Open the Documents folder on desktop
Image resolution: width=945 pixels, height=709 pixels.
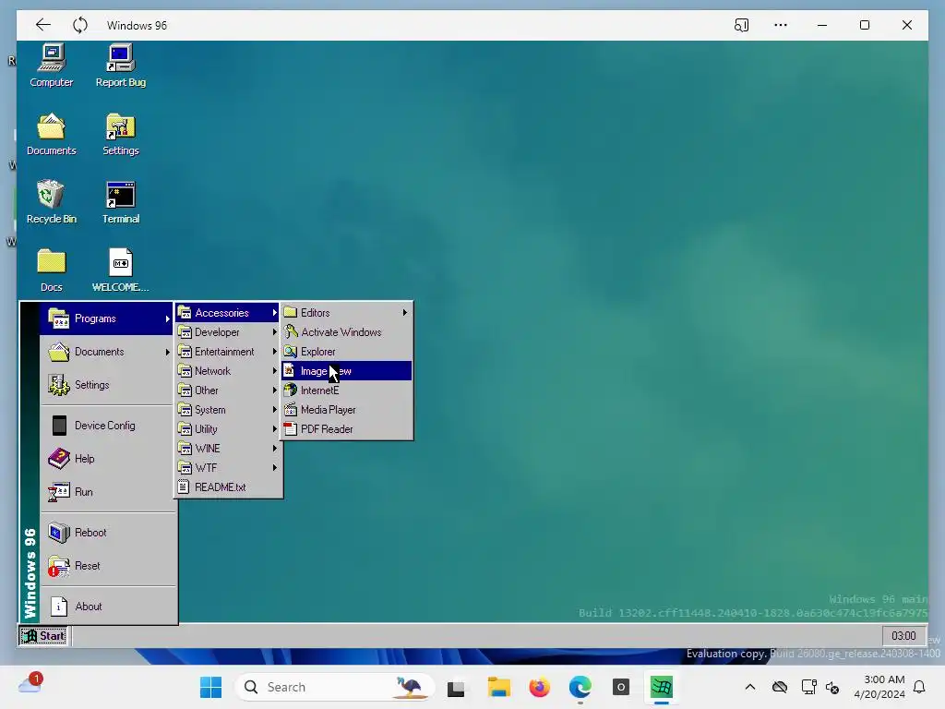(x=52, y=135)
